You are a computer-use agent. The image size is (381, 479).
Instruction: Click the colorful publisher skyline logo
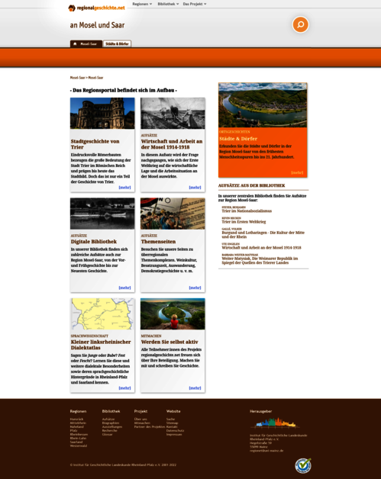[276, 423]
